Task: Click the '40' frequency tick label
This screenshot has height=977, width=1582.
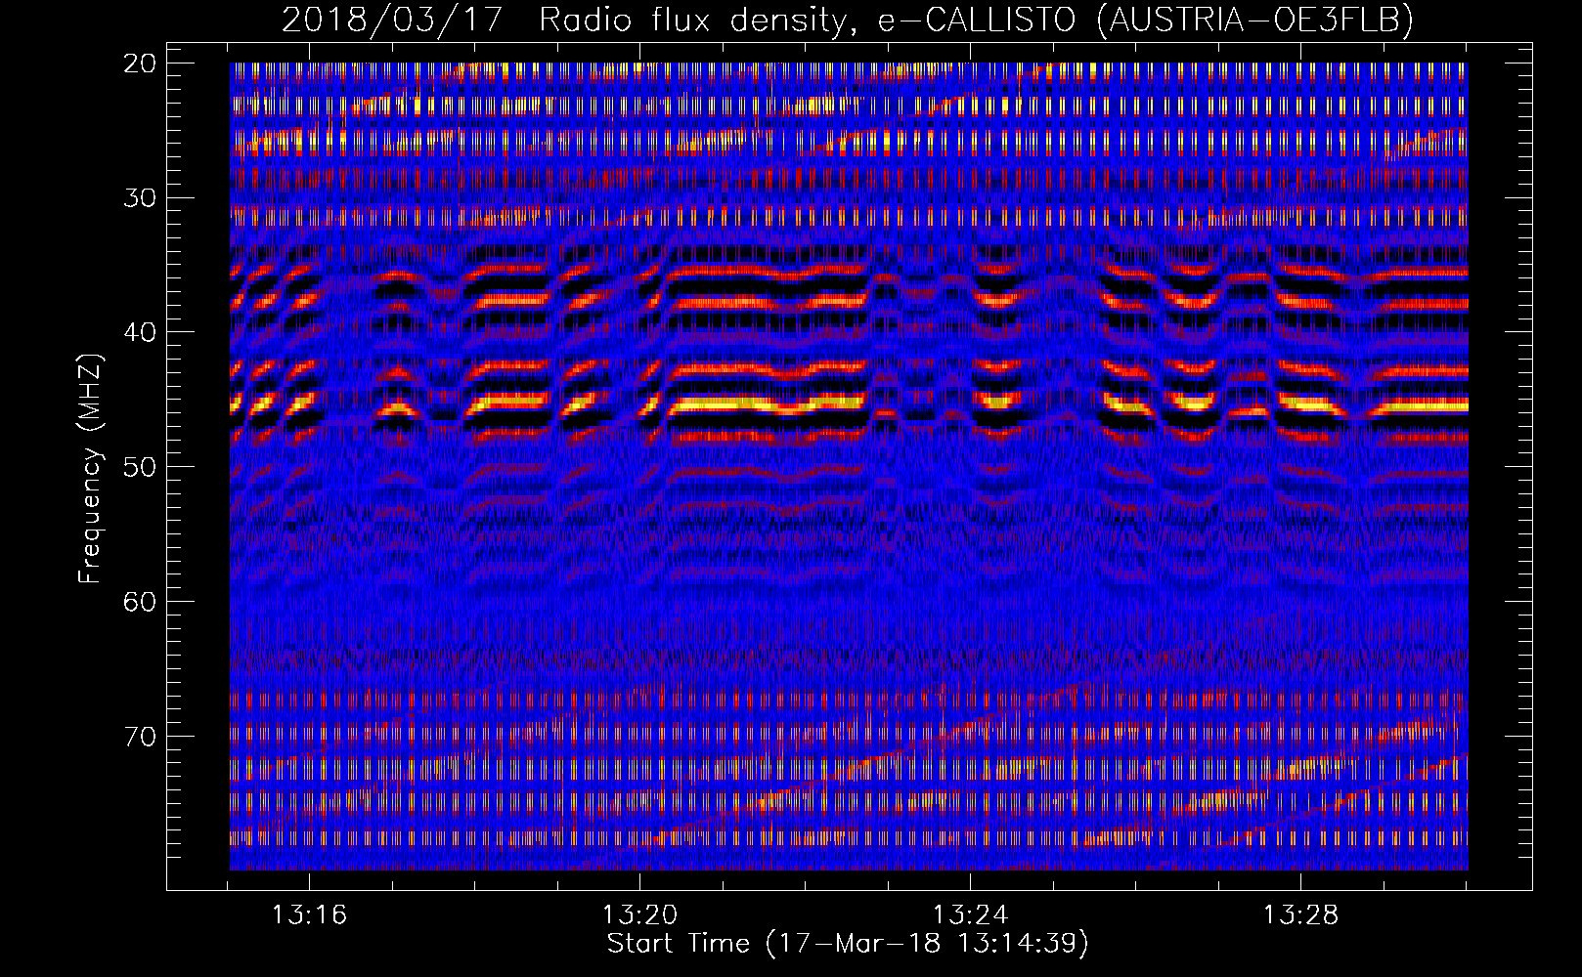Action: [x=140, y=332]
